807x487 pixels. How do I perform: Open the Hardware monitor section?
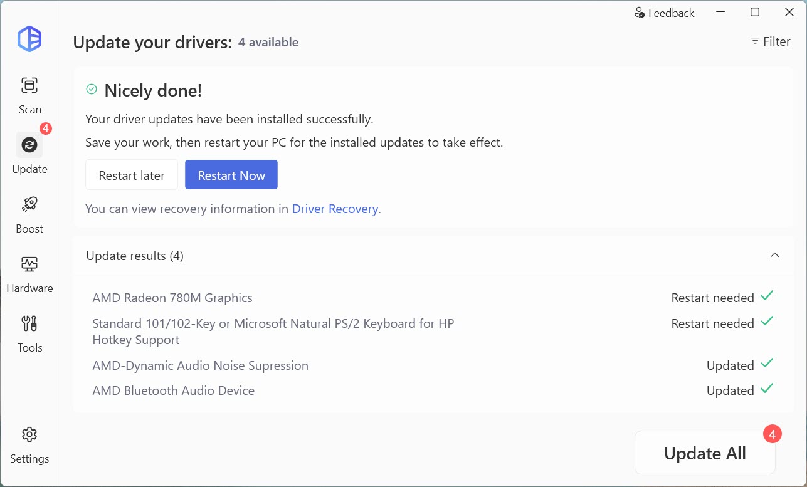pos(29,275)
